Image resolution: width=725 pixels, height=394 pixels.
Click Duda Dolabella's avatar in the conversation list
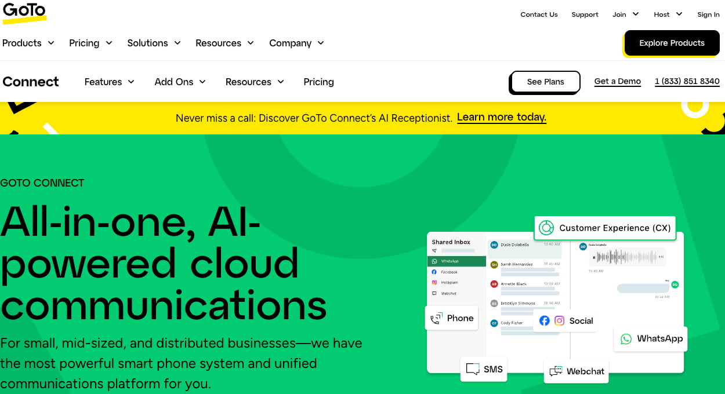pyautogui.click(x=494, y=245)
